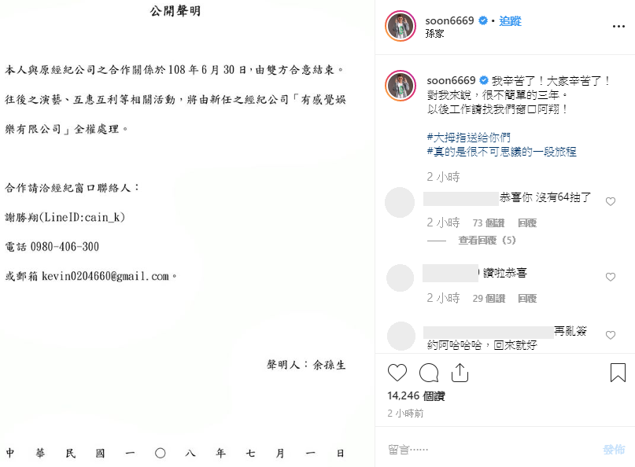Viewport: 635px width, 467px height.
Task: Open hashtag #大拇指送給你們
Action: (x=468, y=138)
